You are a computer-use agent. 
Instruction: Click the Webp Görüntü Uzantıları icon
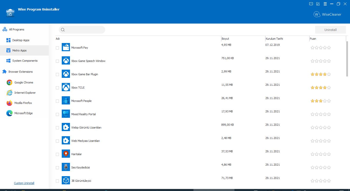[x=66, y=128]
